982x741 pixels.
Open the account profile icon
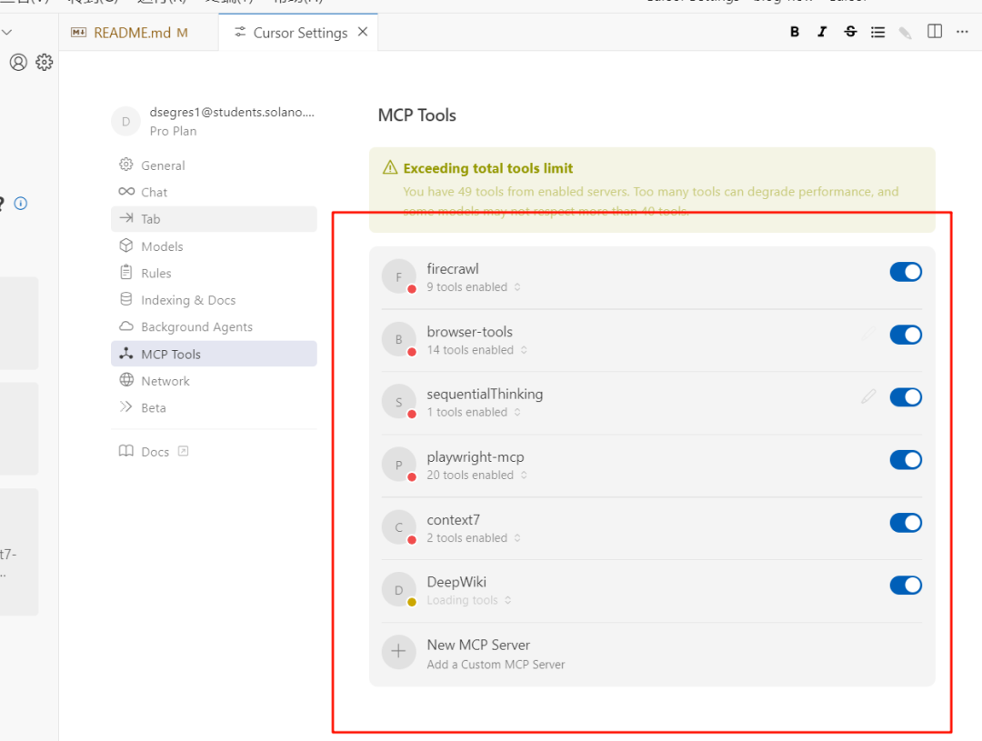[18, 62]
